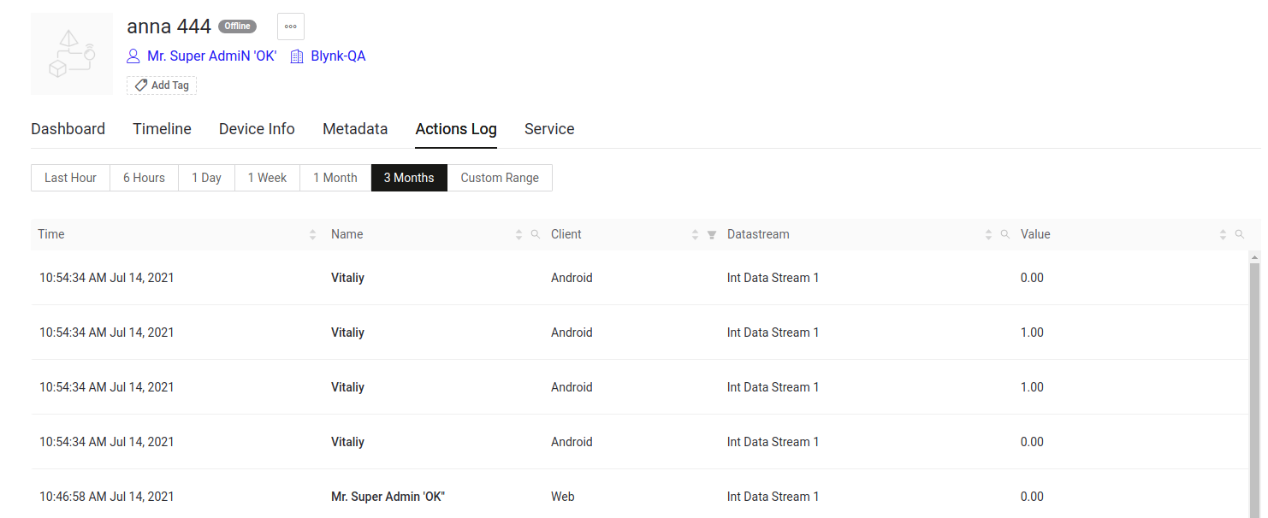Click the organization building icon before Blynk-QA
This screenshot has width=1268, height=518.
297,56
